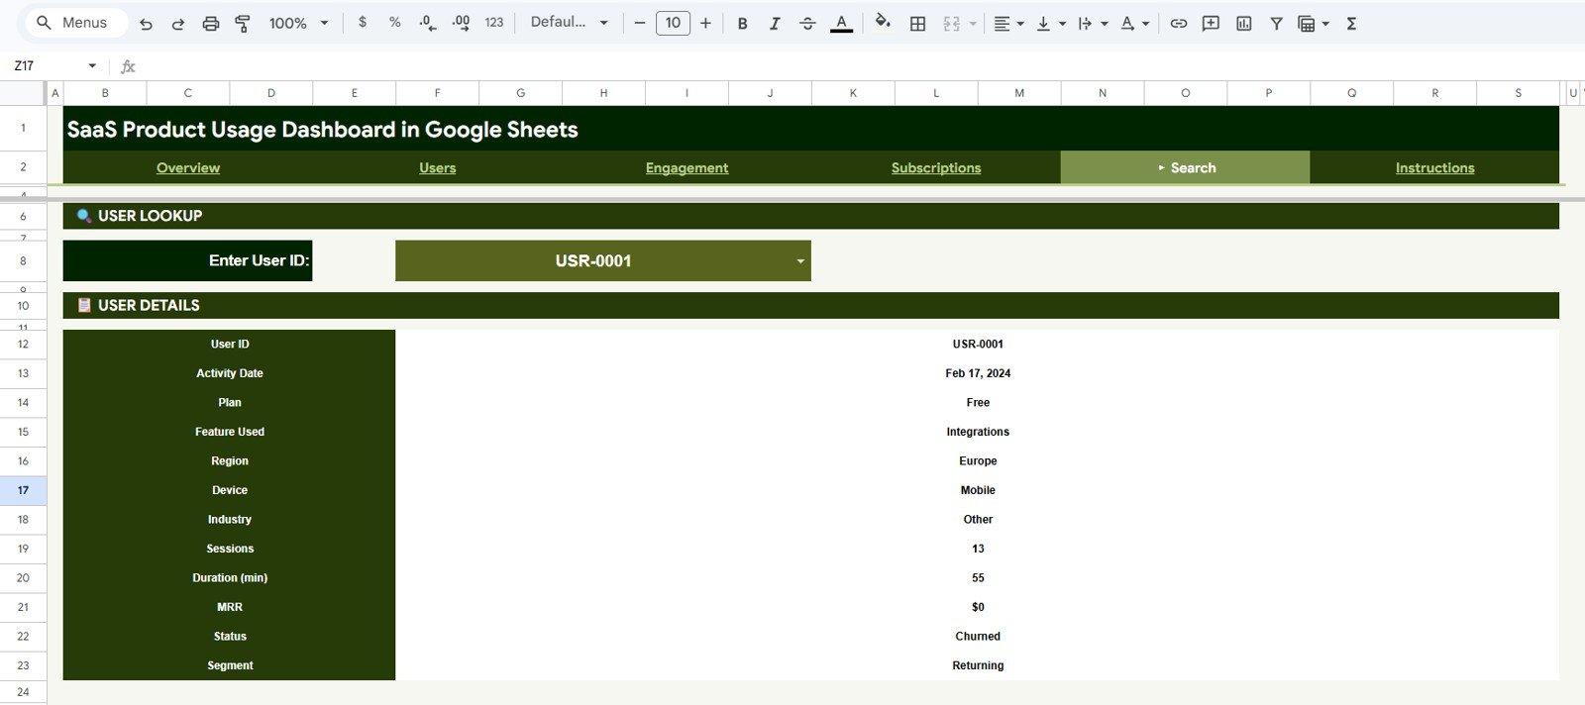
Task: Insert a chart
Action: coord(1244,24)
